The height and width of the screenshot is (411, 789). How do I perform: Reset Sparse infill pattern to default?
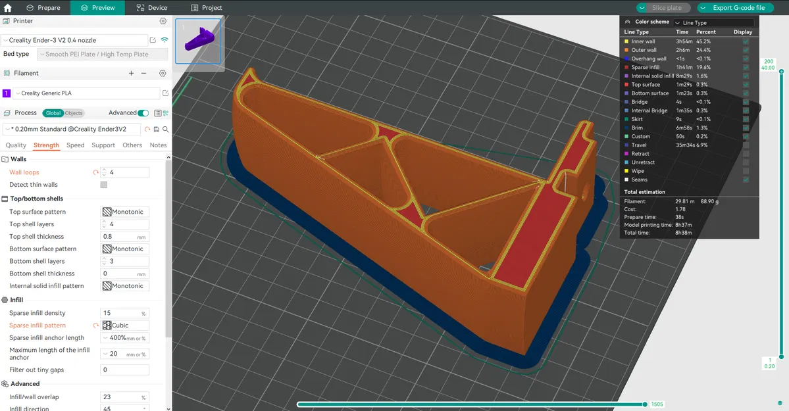95,326
